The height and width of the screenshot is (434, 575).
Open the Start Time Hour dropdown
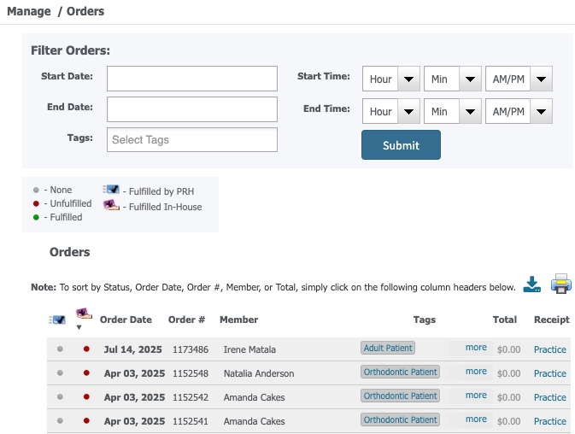point(391,79)
